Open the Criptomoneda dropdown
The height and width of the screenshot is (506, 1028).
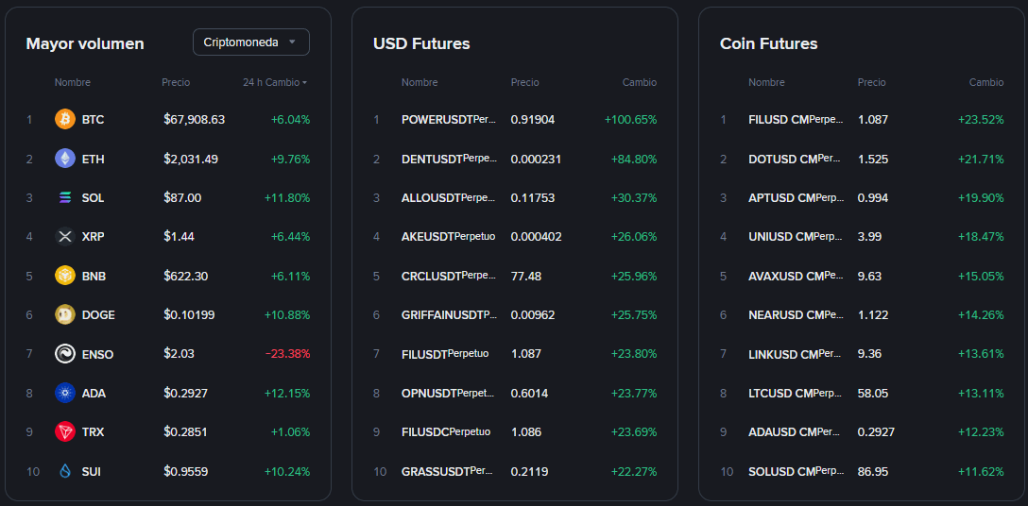250,42
